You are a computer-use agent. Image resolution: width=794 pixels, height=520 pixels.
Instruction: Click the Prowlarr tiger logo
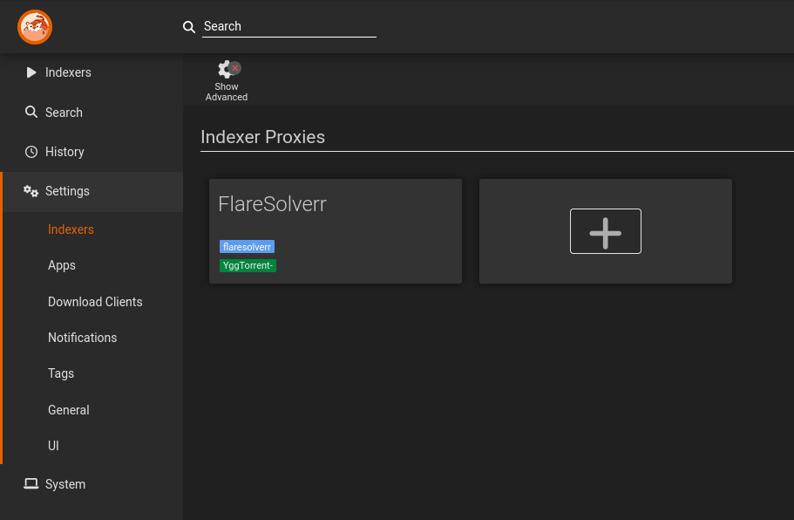35,27
